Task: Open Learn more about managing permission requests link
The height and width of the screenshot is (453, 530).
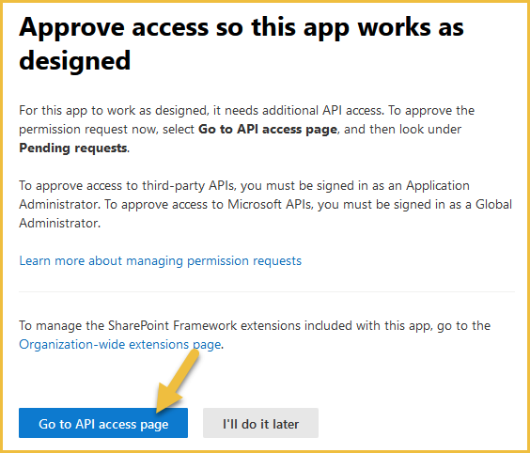Action: [x=160, y=260]
